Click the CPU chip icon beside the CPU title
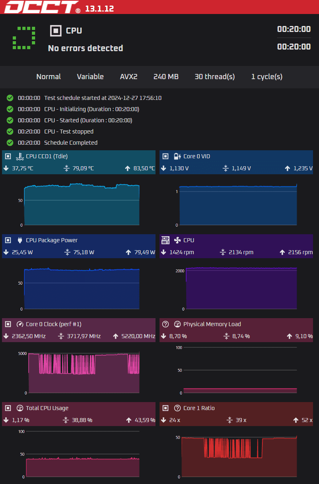This screenshot has width=319, height=484. click(x=56, y=30)
